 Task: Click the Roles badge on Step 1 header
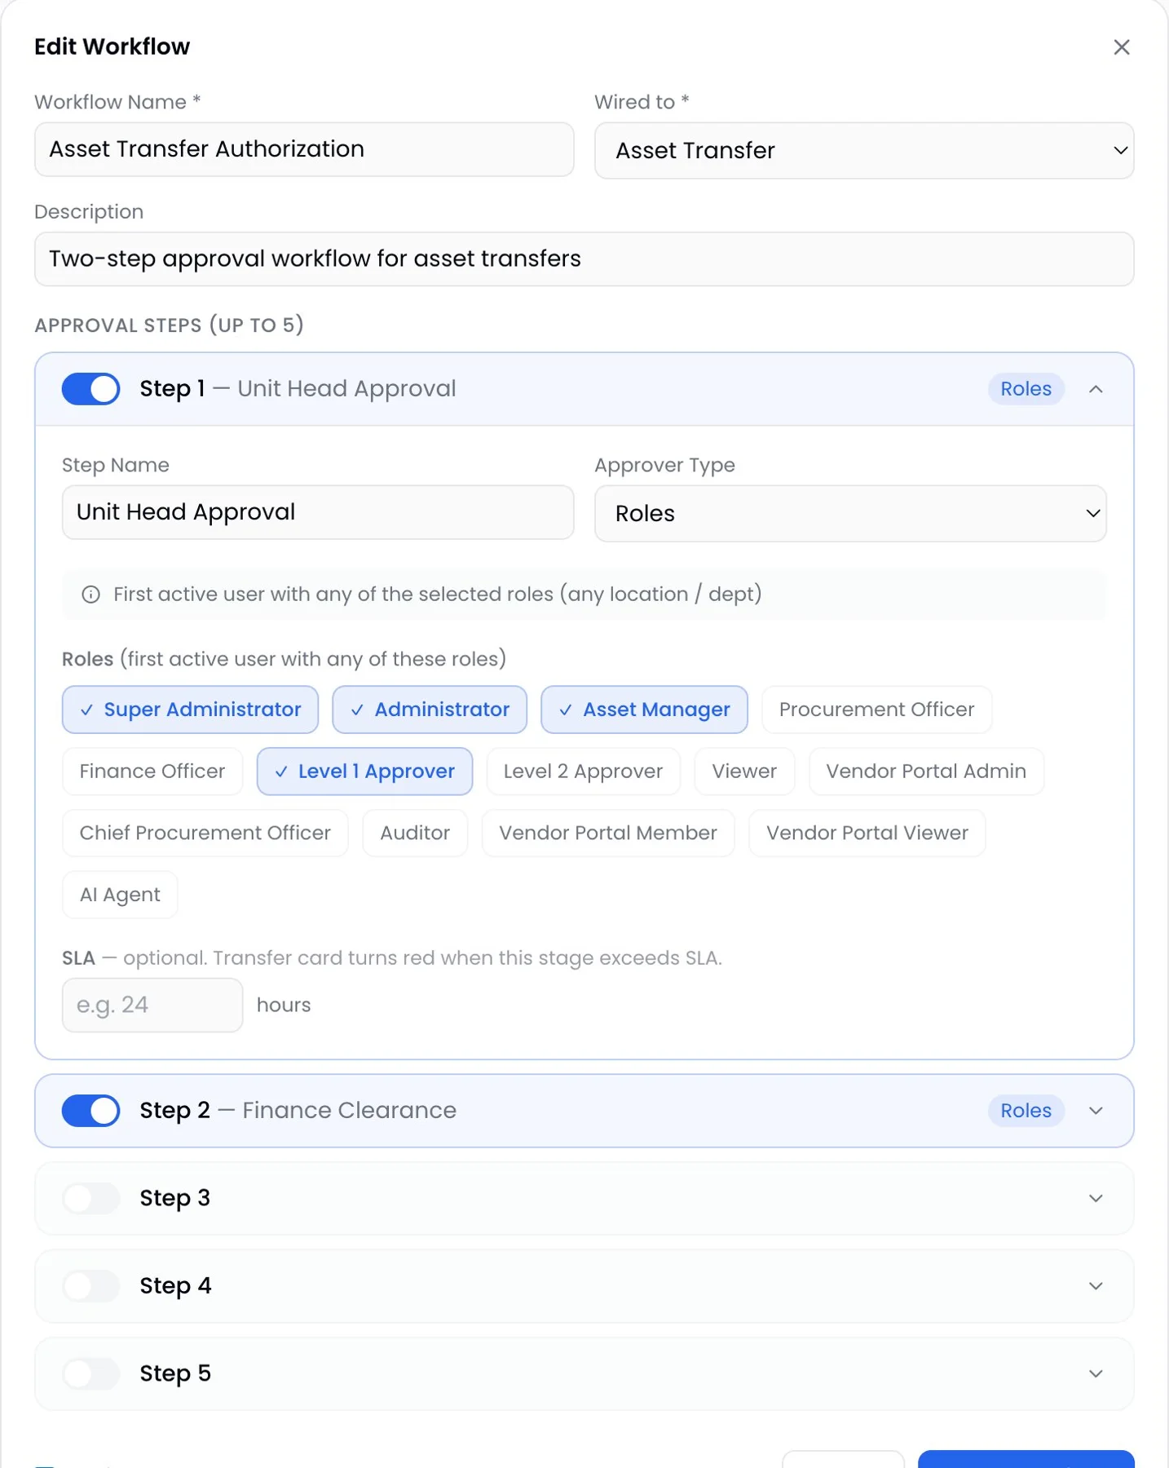pyautogui.click(x=1026, y=389)
